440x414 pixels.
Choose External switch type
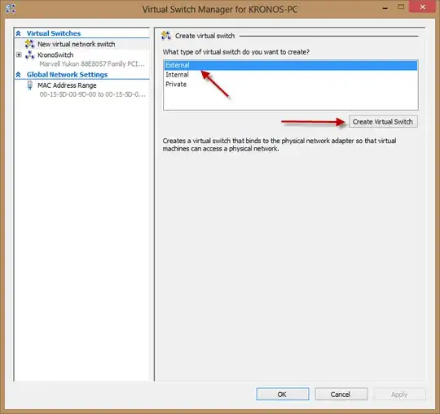pos(291,65)
